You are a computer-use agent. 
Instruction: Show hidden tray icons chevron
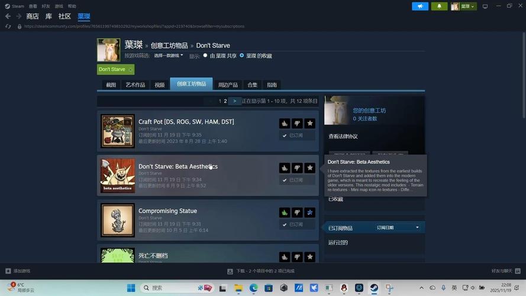(x=421, y=288)
